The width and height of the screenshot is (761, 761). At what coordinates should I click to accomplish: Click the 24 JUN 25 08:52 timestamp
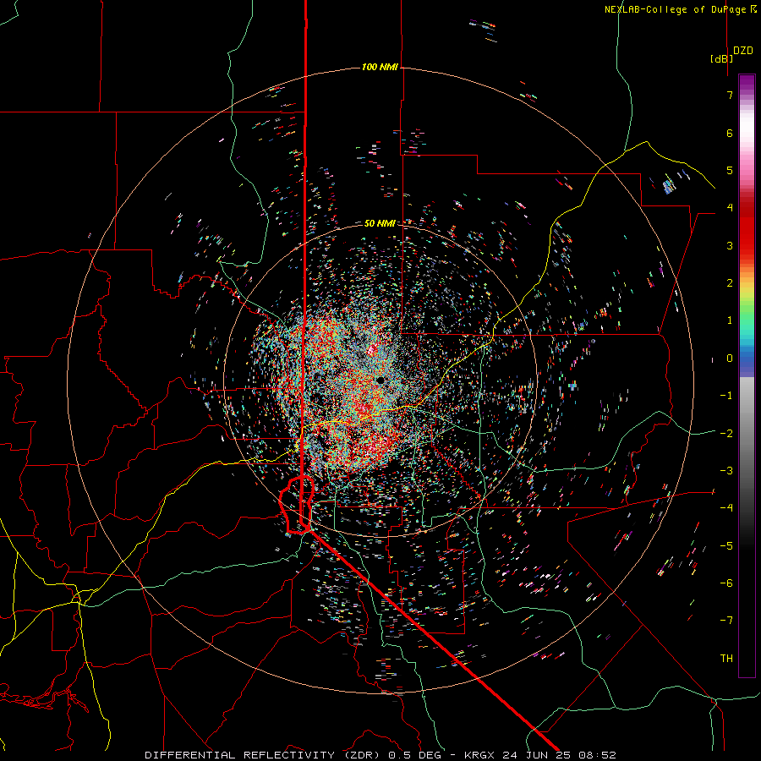(x=559, y=755)
